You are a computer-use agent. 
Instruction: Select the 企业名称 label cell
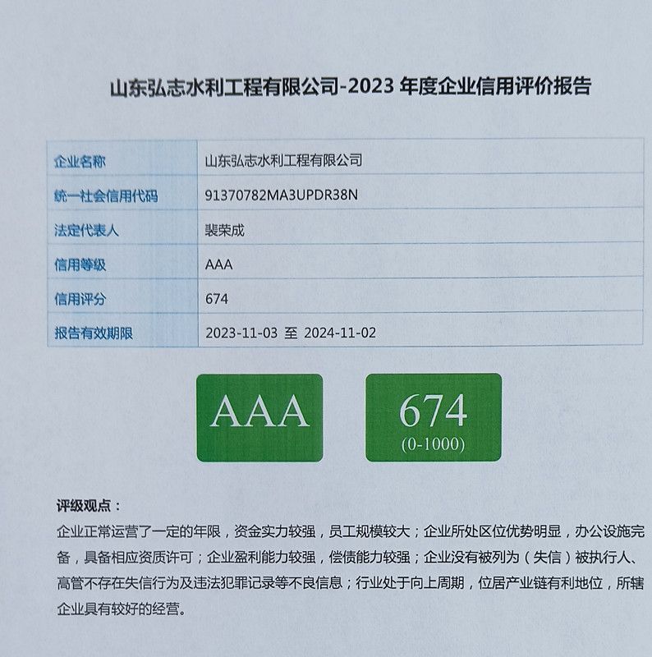coord(122,157)
